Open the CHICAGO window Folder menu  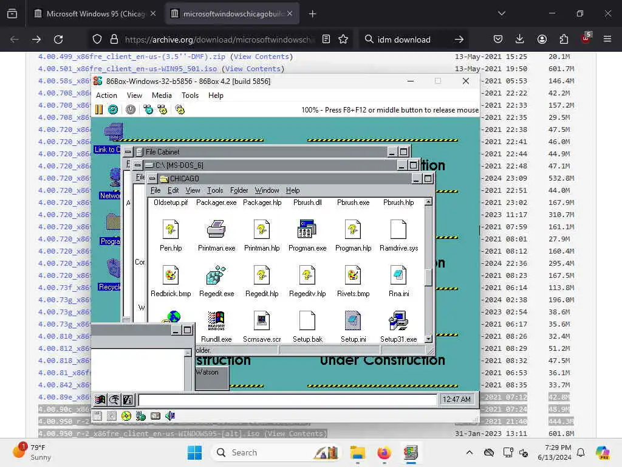[x=239, y=190]
